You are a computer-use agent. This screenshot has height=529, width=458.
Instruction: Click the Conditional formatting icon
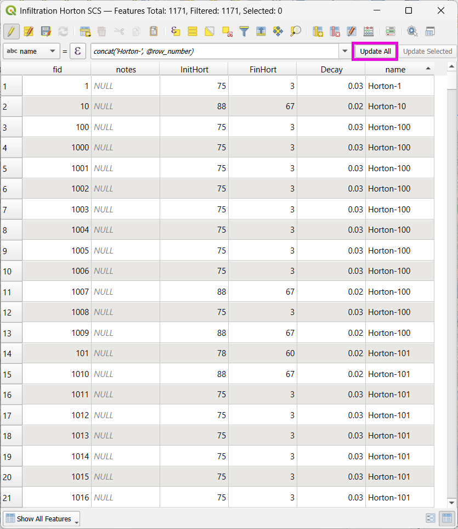[391, 31]
